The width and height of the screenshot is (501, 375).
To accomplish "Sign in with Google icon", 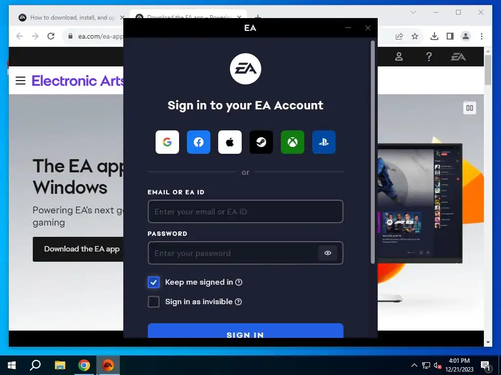I will 167,142.
